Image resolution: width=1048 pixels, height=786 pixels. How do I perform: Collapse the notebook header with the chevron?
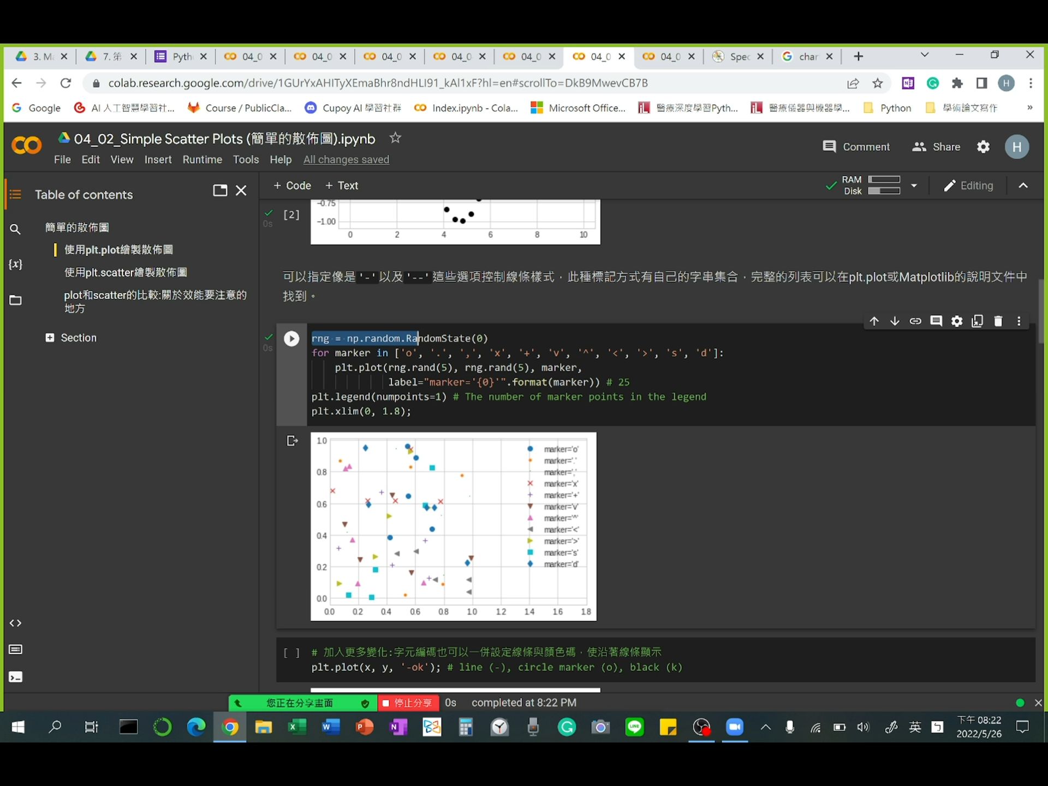[1023, 186]
